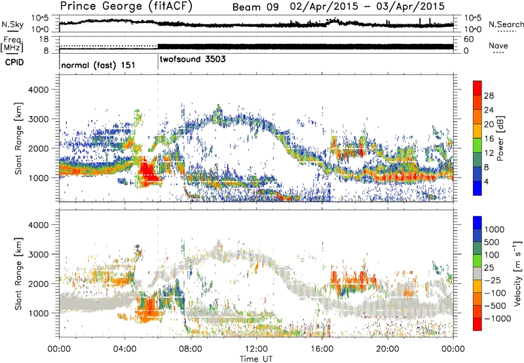The width and height of the screenshot is (524, 363).
Task: Click the 'Beam 09' label
Action: pyautogui.click(x=255, y=7)
